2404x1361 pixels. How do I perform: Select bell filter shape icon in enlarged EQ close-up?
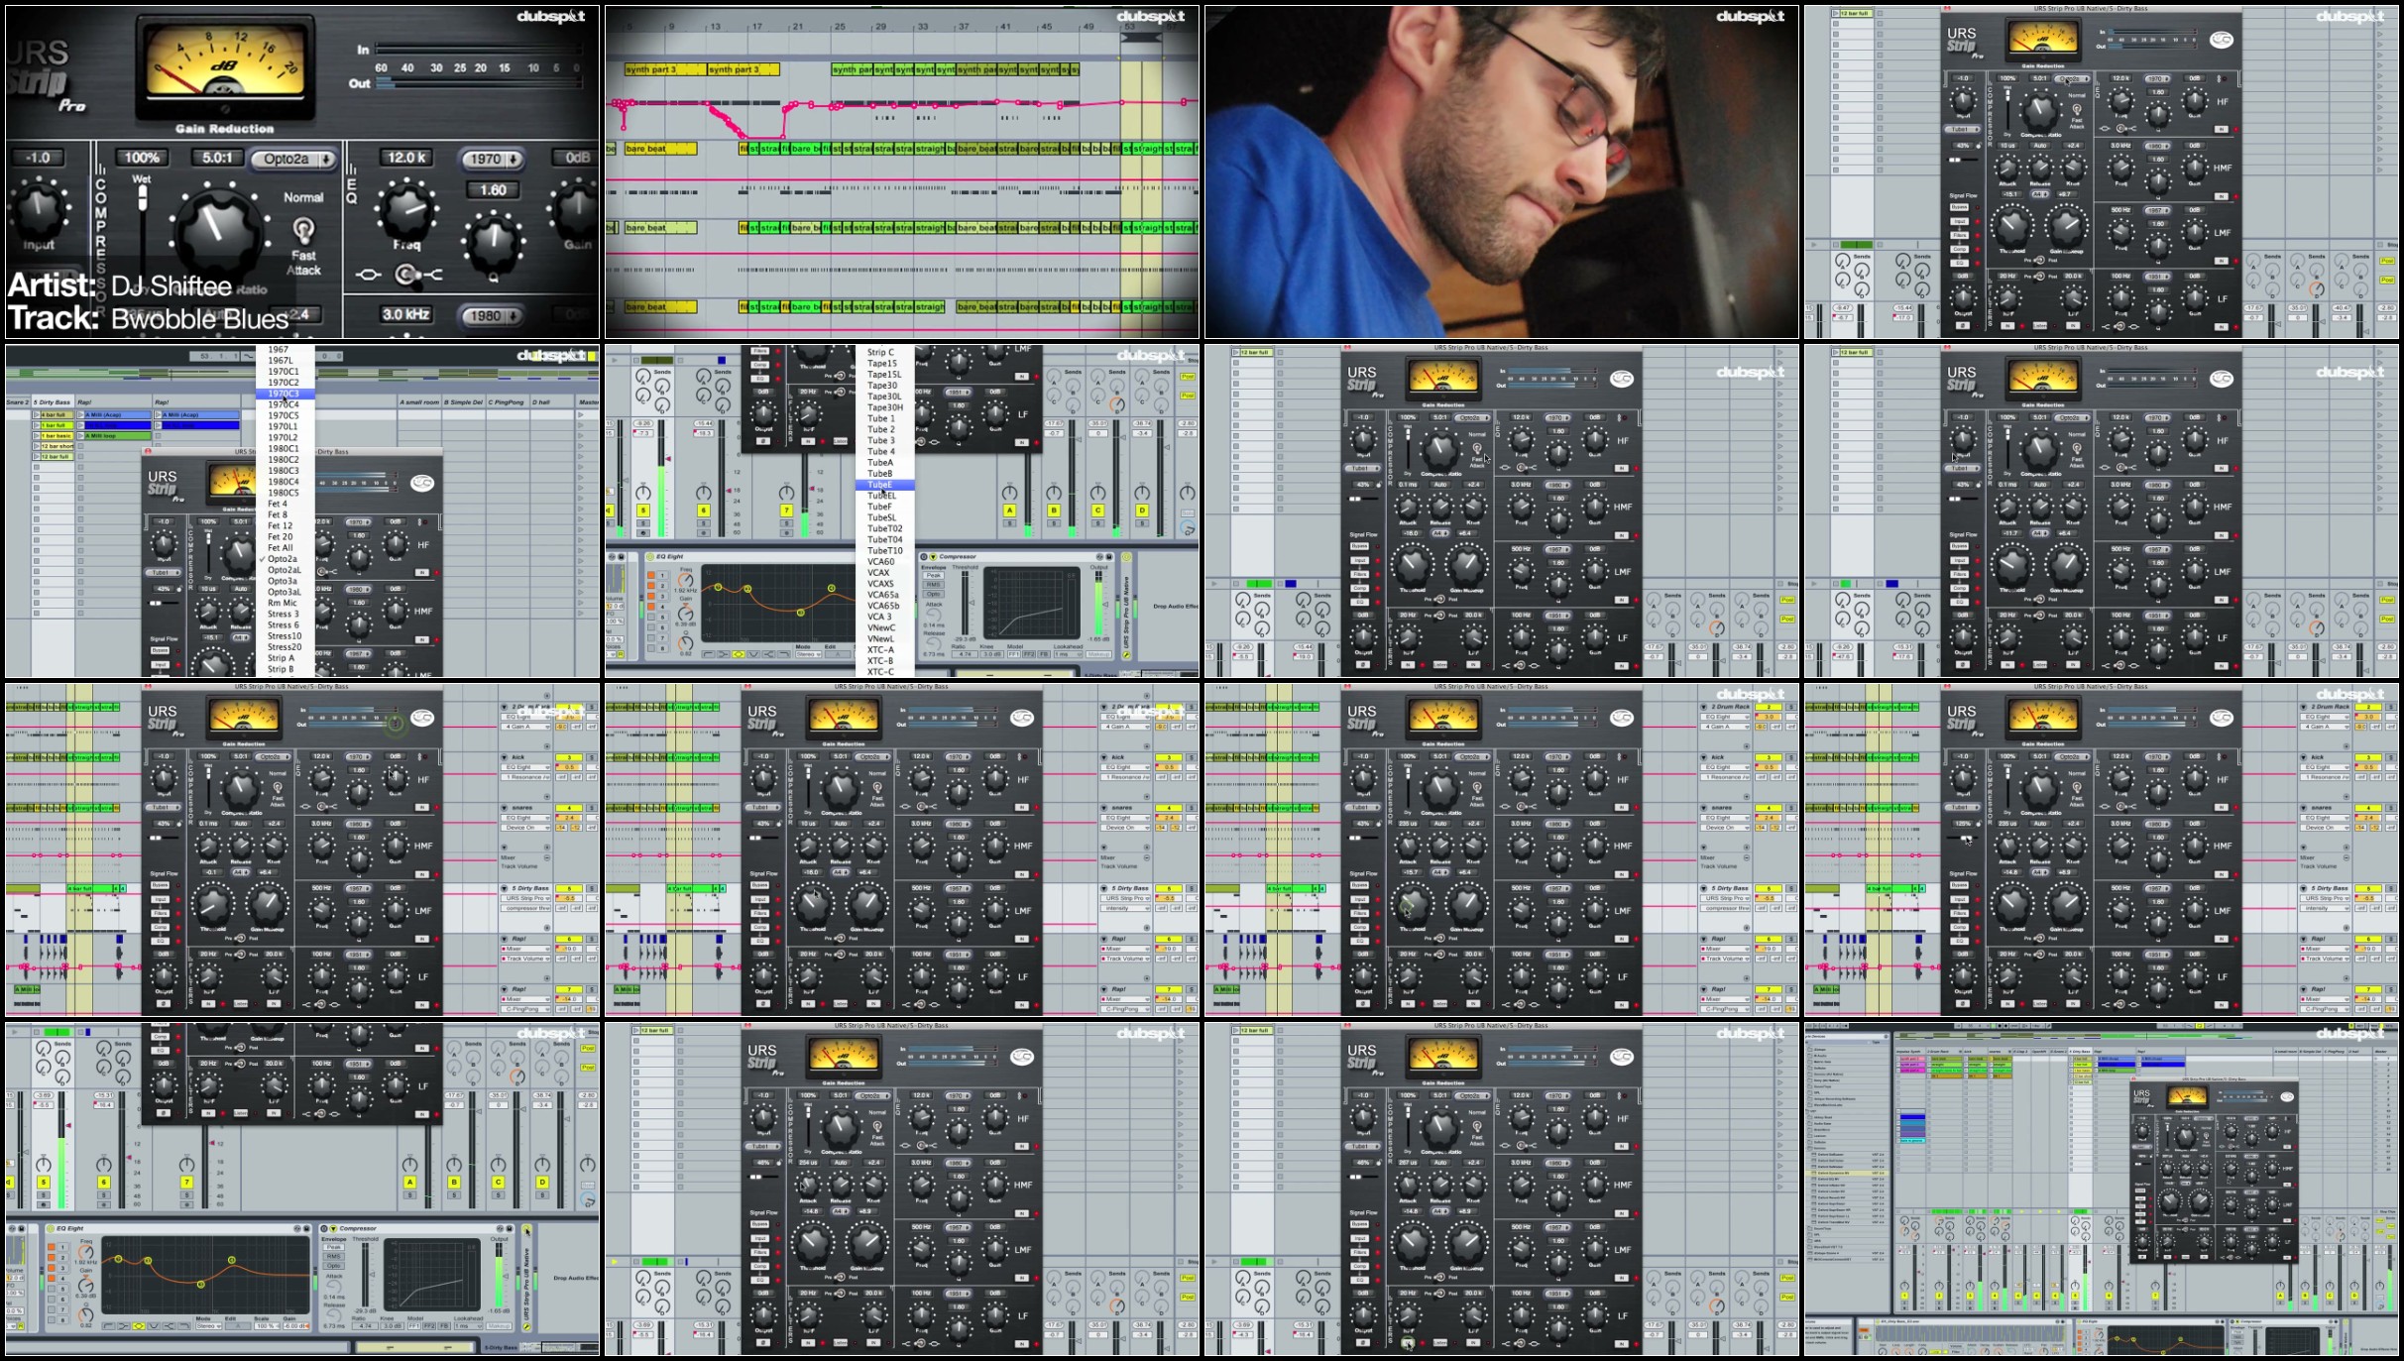coord(369,275)
